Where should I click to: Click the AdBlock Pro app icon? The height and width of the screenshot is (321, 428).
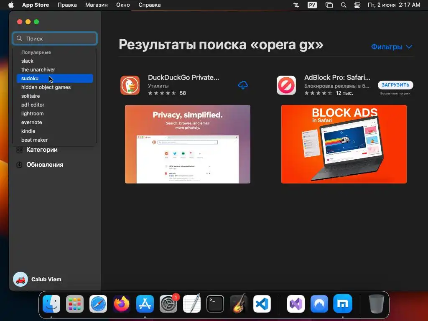[x=286, y=85]
